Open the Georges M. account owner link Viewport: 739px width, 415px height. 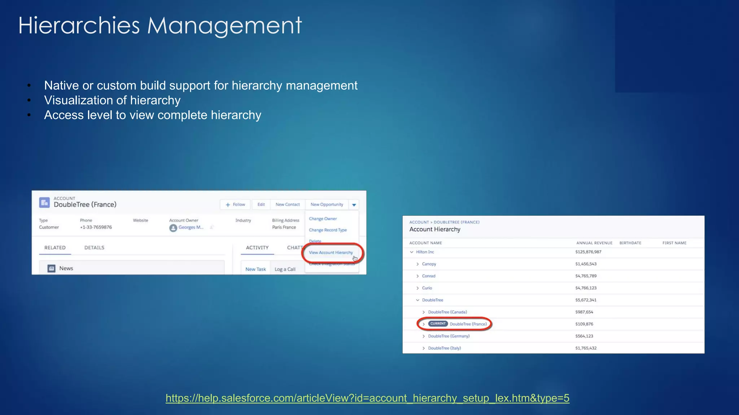[x=191, y=227]
